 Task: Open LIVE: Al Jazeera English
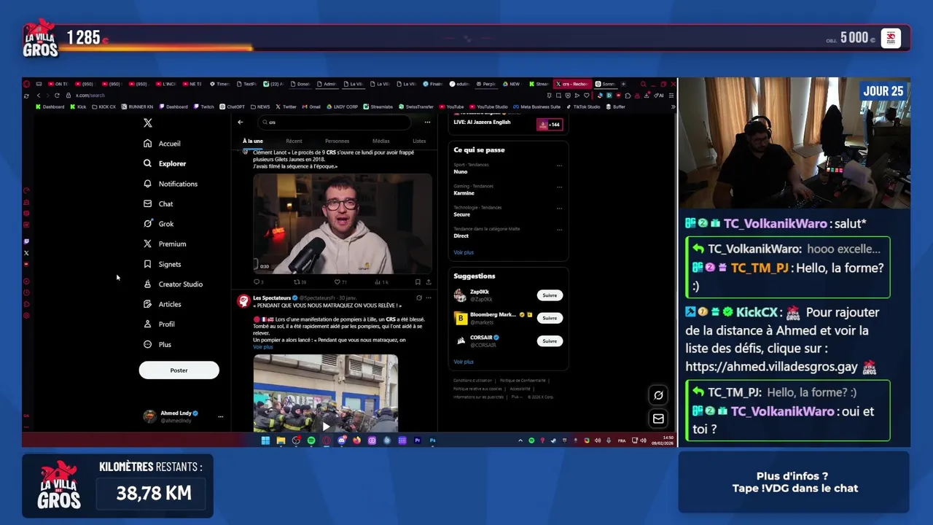coord(482,122)
